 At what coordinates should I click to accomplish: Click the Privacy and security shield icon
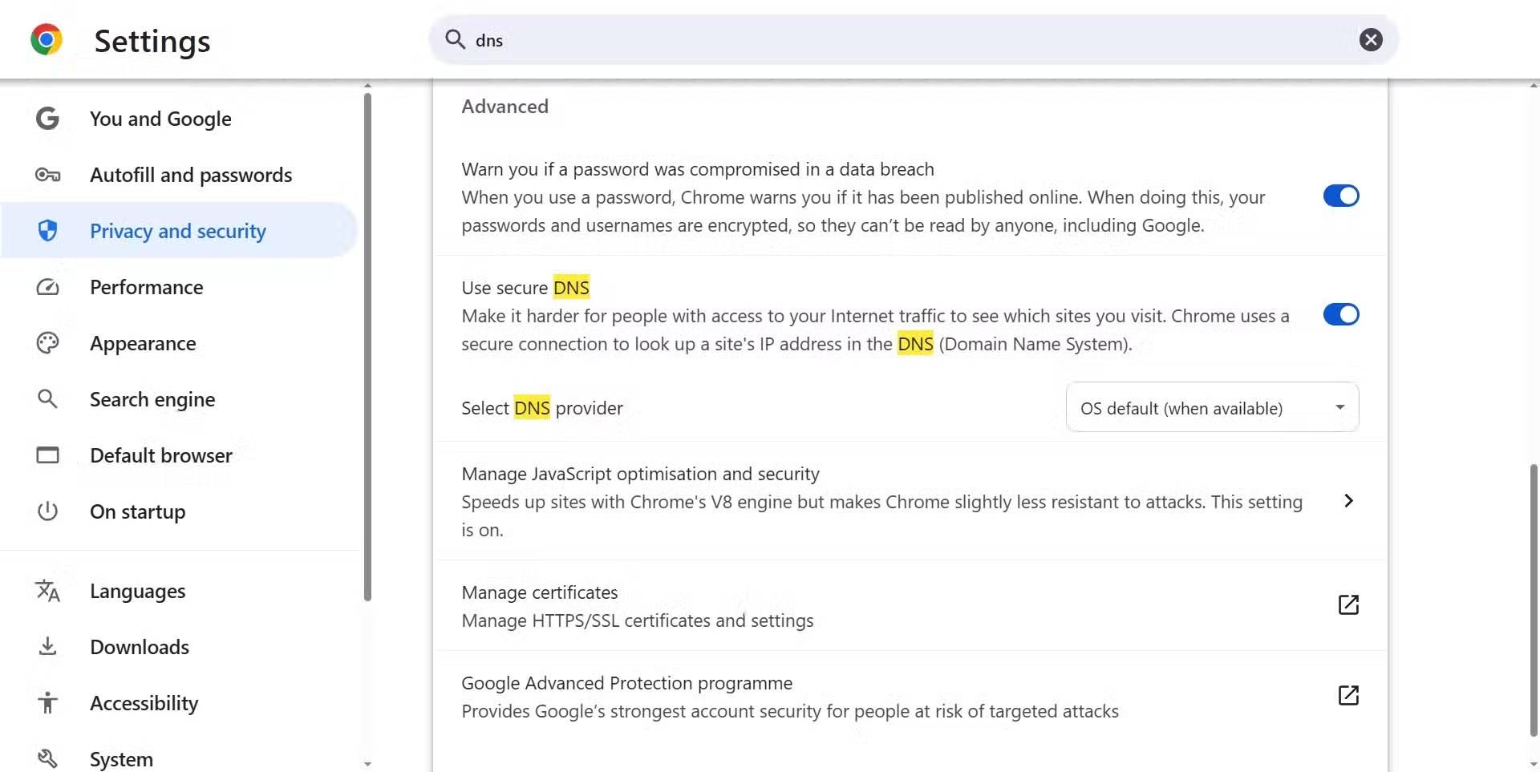(x=47, y=230)
